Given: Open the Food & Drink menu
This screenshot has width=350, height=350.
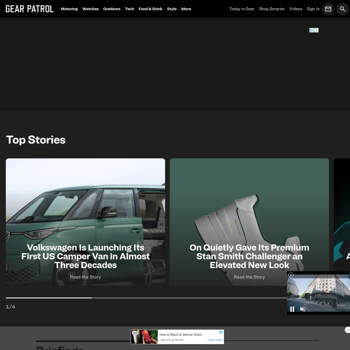Looking at the screenshot, I should [150, 9].
